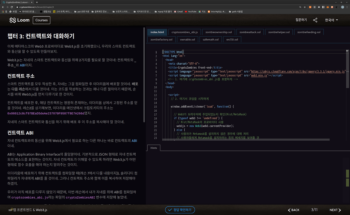Open the zombieownership.sol tab

click(x=218, y=32)
